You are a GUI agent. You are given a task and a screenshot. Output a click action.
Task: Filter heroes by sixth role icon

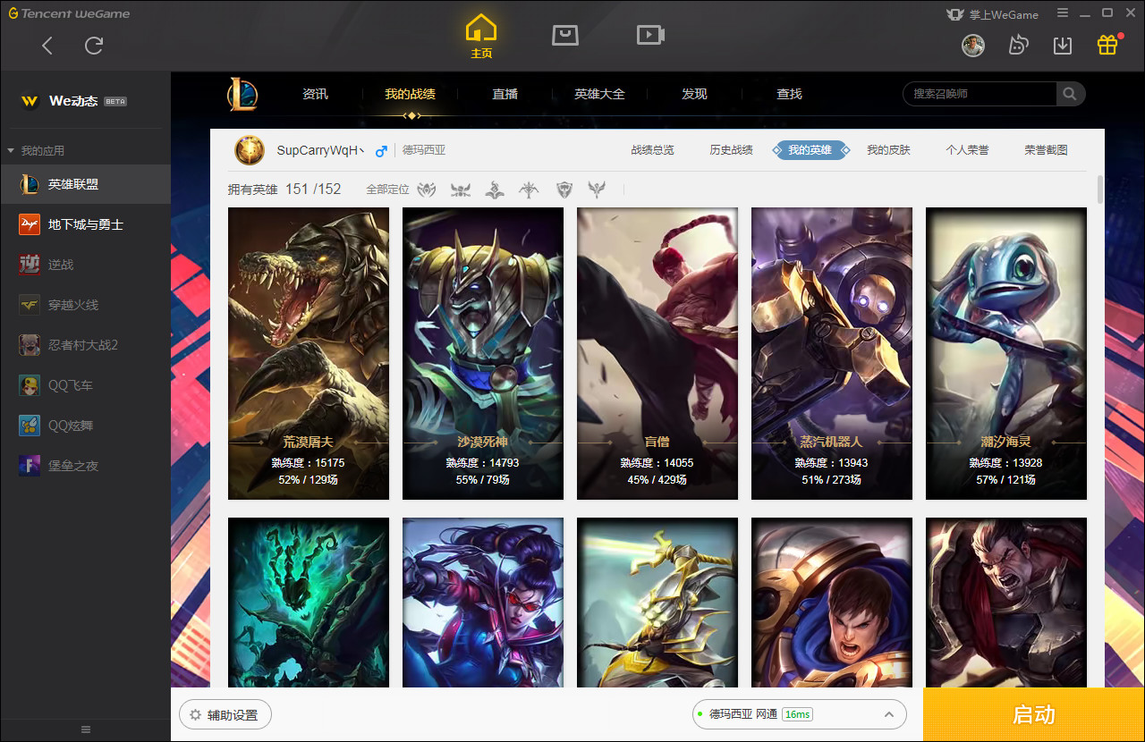coord(597,190)
